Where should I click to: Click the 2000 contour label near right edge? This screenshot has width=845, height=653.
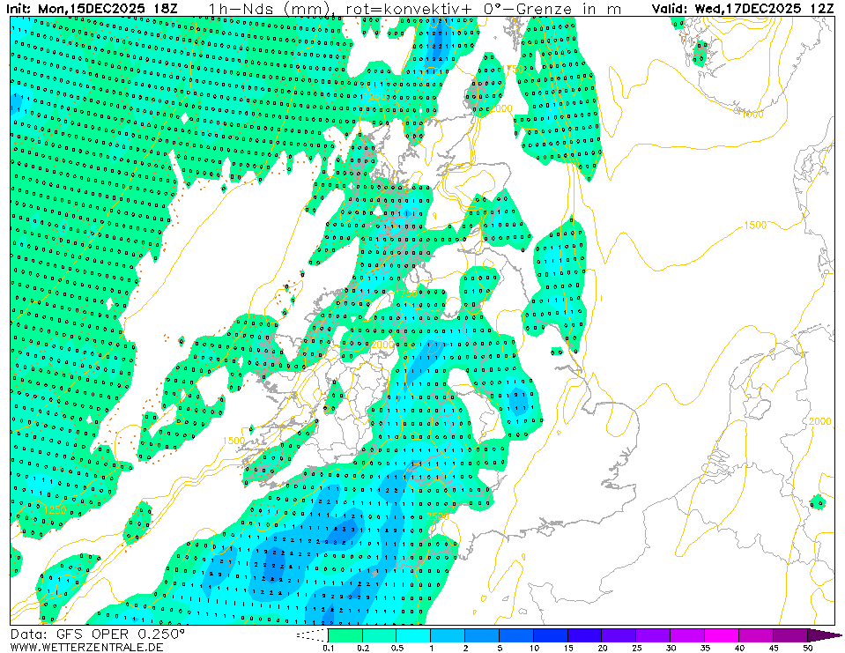(x=819, y=421)
